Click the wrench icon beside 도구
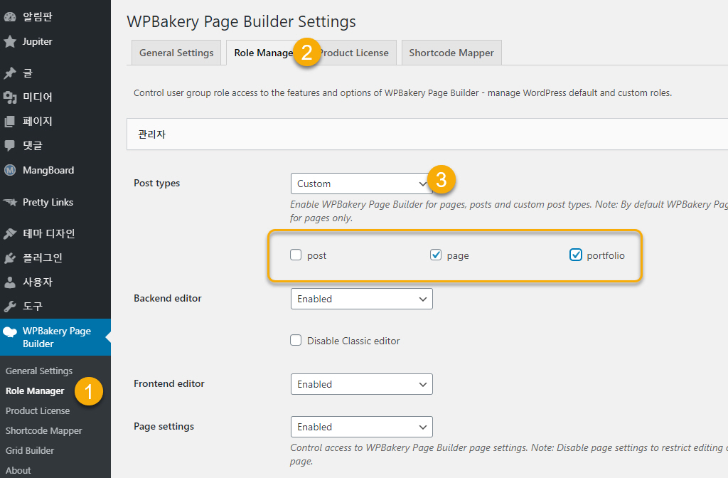Image resolution: width=728 pixels, height=478 pixels. (10, 306)
